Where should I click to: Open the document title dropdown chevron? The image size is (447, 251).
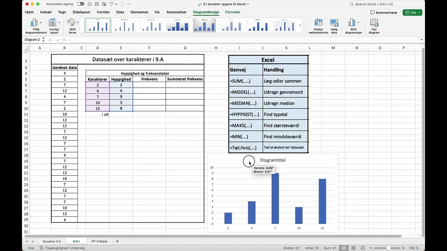coord(248,4)
